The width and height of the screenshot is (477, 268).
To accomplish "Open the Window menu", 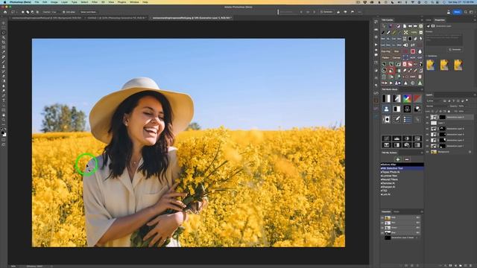I will coord(134,1).
